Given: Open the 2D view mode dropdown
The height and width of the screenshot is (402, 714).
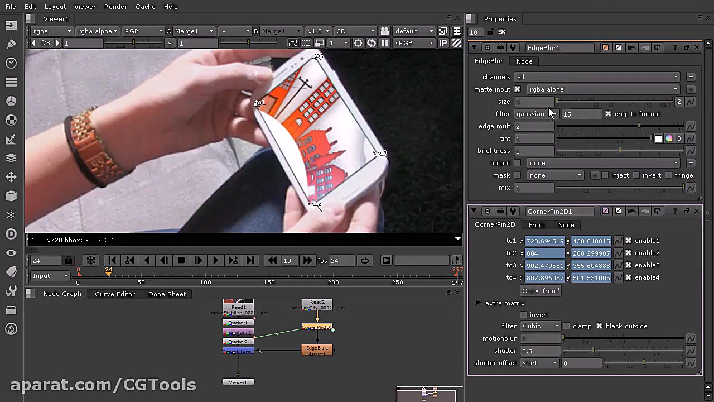Looking at the screenshot, I should [356, 31].
